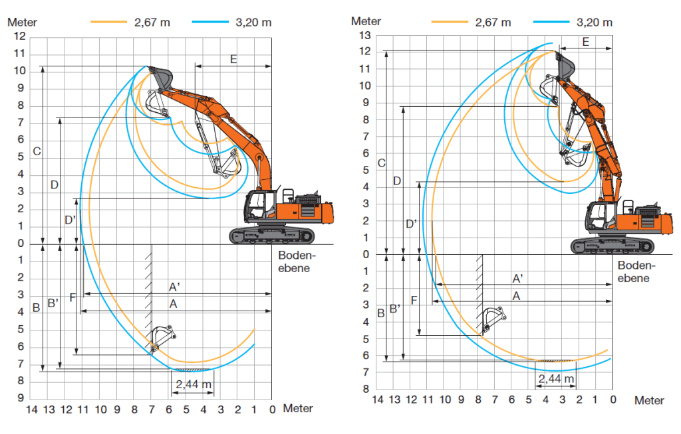Viewport: 681px width, 434px height.
Task: Select the '2,67 m' legend text in right diagram
Action: pos(493,22)
